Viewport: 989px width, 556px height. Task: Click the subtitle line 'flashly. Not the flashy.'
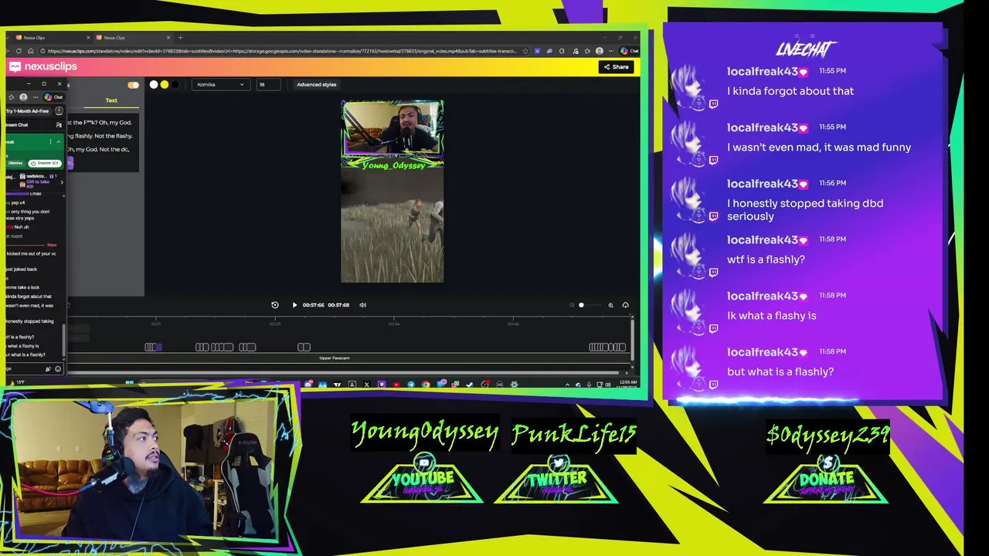(x=100, y=136)
